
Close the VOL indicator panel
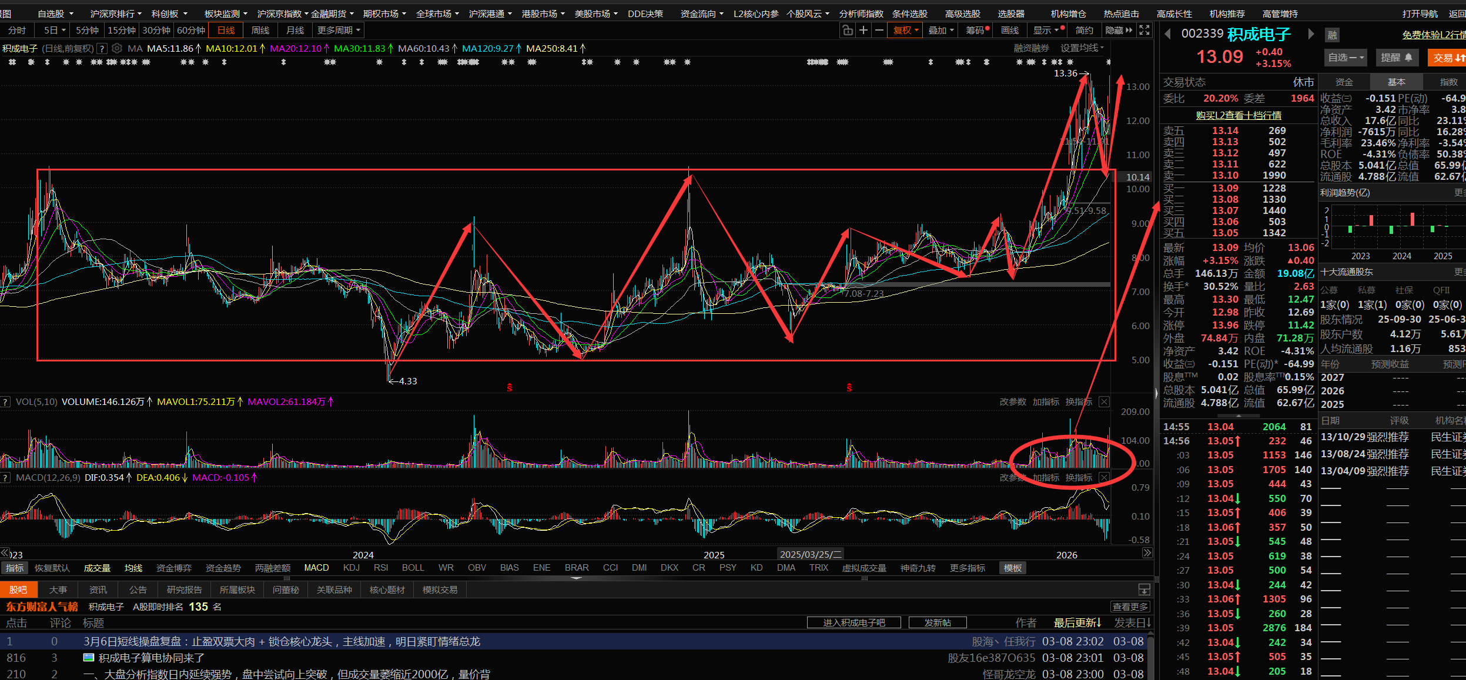tap(1104, 402)
